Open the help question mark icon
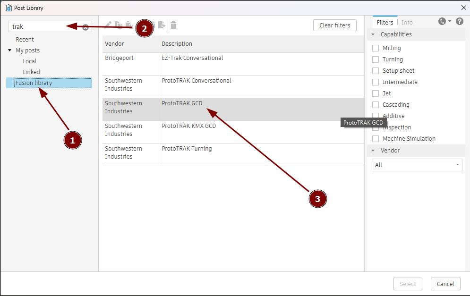 coord(460,21)
